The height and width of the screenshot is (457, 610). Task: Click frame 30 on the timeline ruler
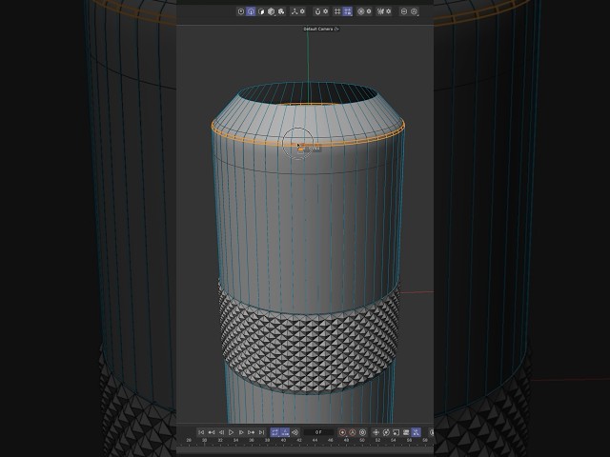pos(204,440)
